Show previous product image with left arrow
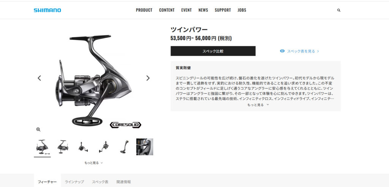Screen dimensions: 389x187 (39, 78)
